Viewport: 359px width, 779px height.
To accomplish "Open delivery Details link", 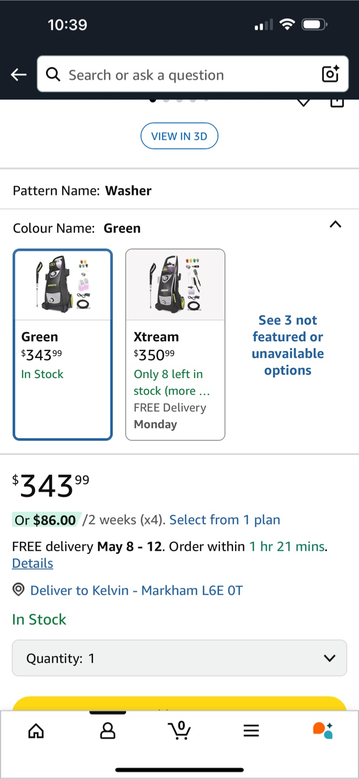I will click(x=32, y=563).
